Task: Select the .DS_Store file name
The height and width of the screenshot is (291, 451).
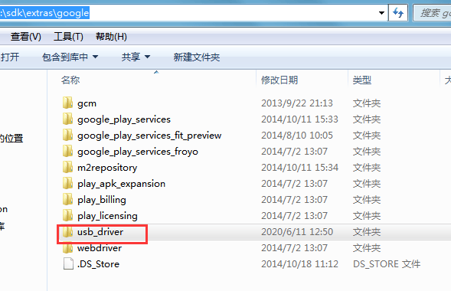Action: point(98,264)
